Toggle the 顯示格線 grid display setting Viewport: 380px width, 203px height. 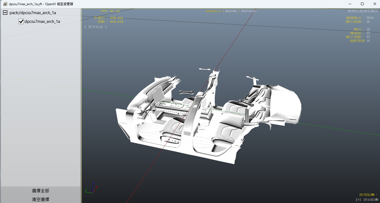click(368, 22)
